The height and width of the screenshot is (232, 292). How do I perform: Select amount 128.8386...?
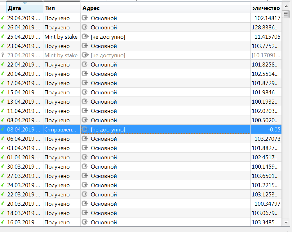(x=265, y=28)
